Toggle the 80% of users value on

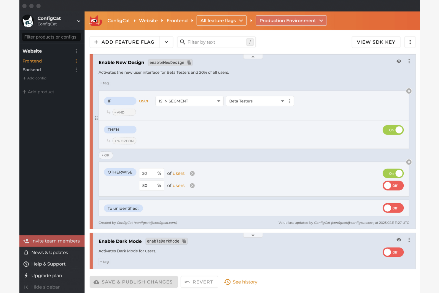click(x=393, y=186)
